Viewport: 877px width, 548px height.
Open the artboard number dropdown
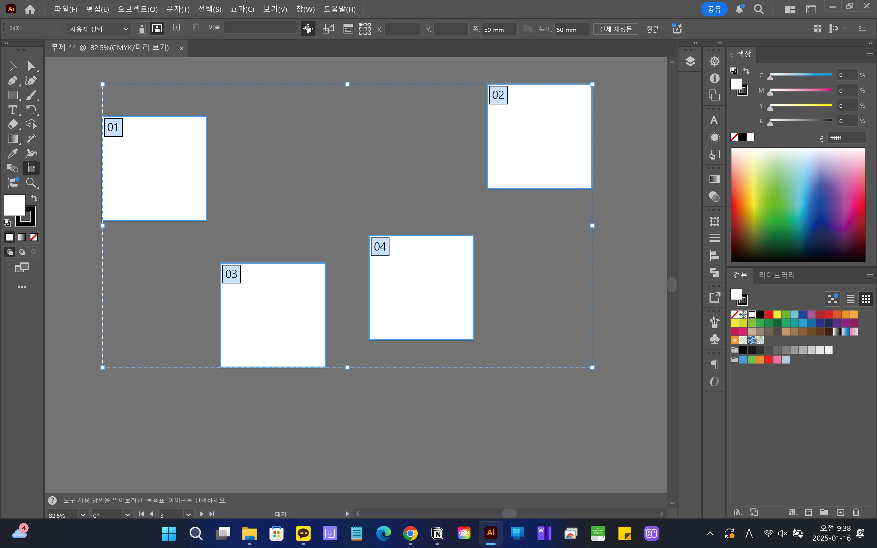188,515
